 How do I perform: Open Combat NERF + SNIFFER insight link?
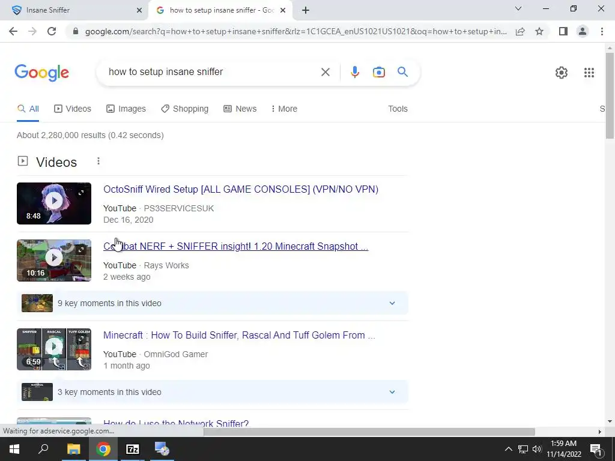pos(235,246)
